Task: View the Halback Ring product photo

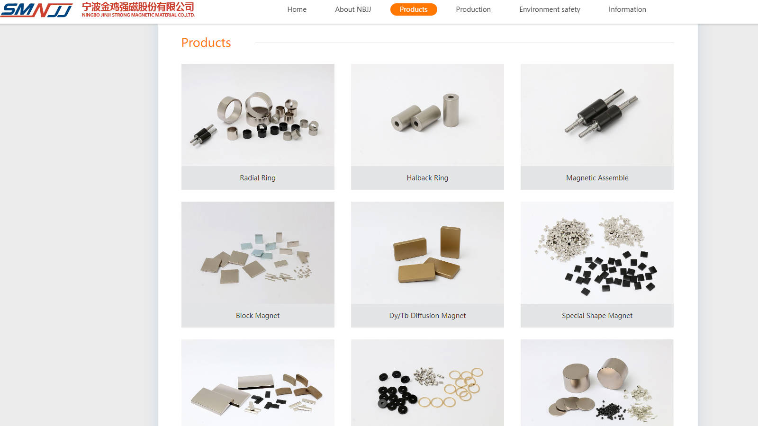Action: pos(427,115)
